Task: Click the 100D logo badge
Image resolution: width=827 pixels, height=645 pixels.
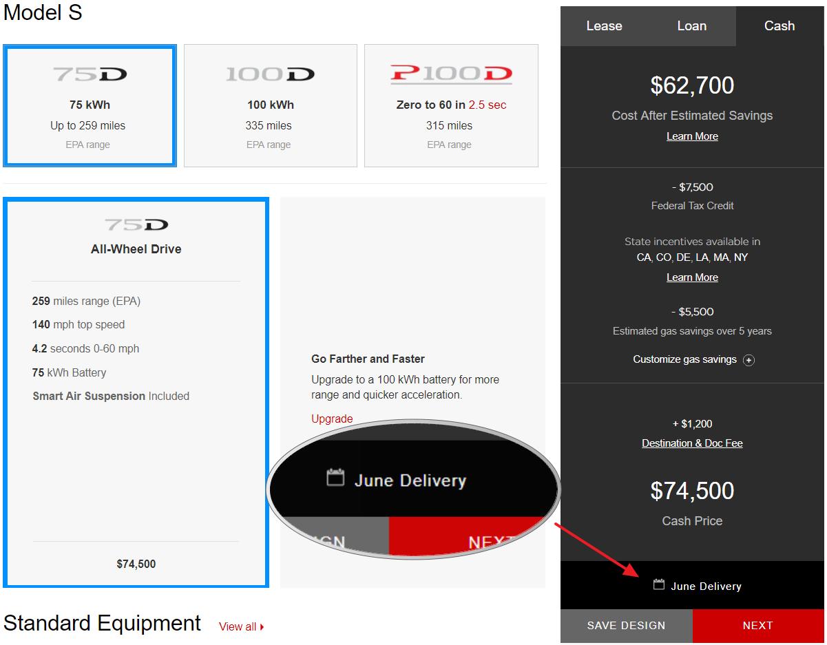Action: [270, 74]
